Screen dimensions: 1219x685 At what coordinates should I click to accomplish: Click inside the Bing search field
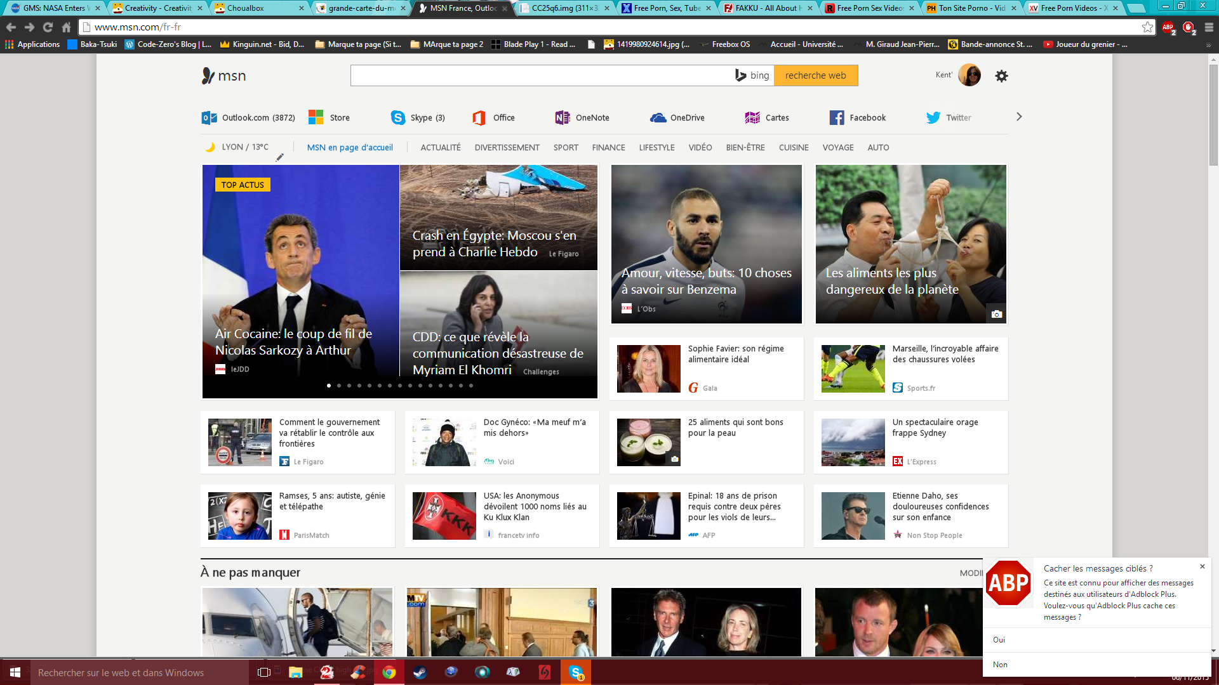pyautogui.click(x=540, y=75)
